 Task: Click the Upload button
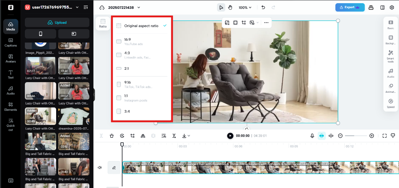57,22
